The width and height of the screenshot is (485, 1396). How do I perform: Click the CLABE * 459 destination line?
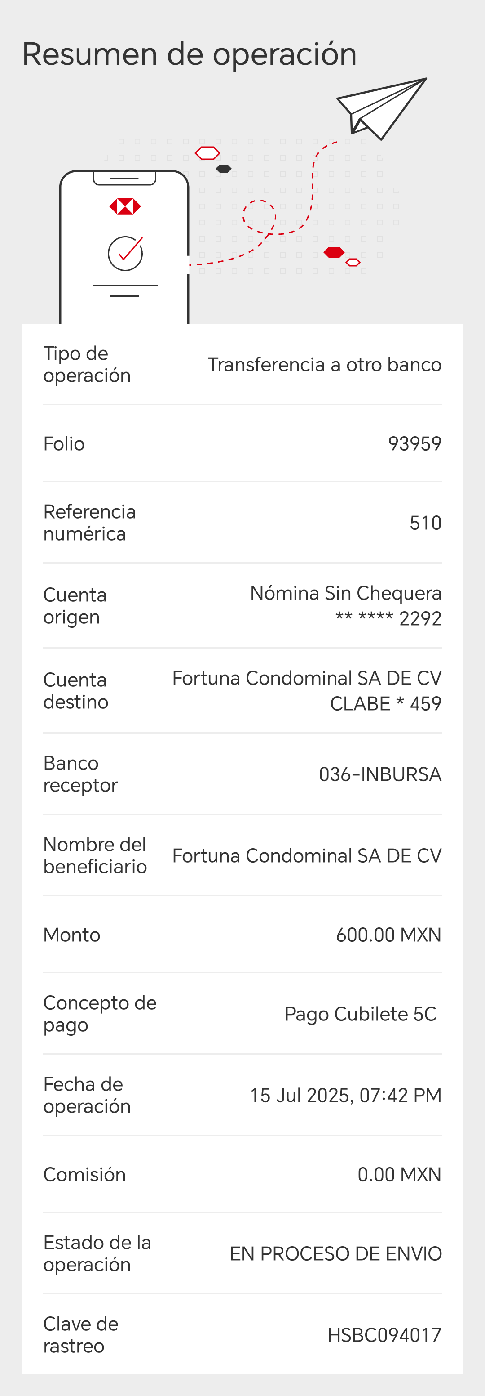pyautogui.click(x=385, y=703)
